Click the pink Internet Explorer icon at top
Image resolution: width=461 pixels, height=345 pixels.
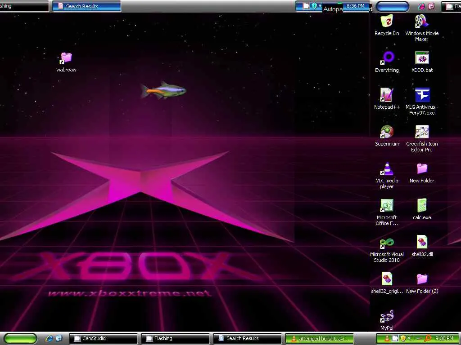point(421,6)
